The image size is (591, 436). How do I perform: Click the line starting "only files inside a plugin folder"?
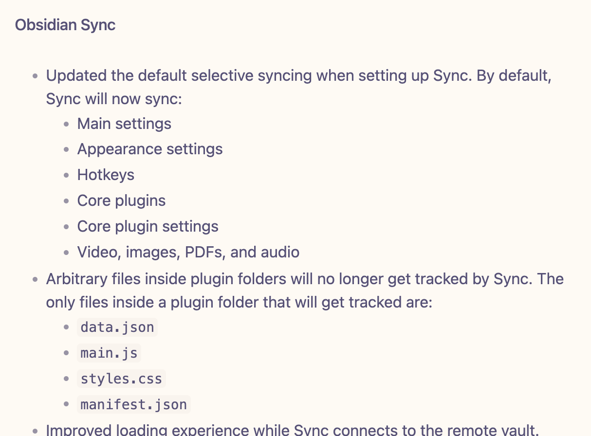[x=239, y=302]
